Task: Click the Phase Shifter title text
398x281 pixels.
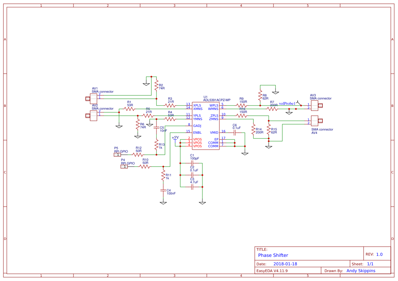Action: coord(273,255)
